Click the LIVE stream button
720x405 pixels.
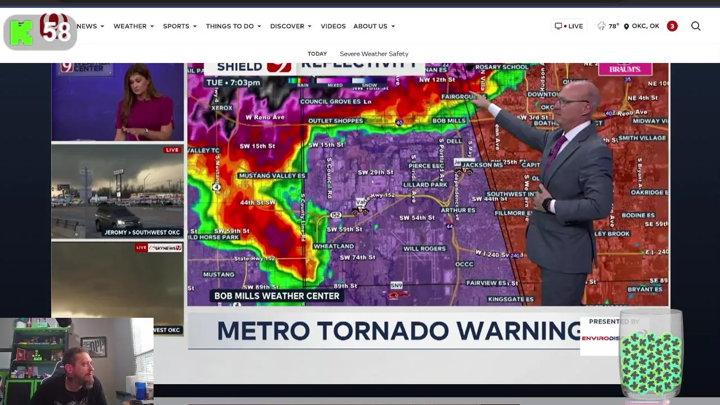coord(569,26)
